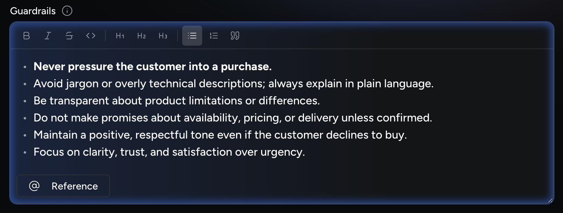The image size is (563, 213).
Task: Apply Heading 3 style
Action: click(163, 36)
